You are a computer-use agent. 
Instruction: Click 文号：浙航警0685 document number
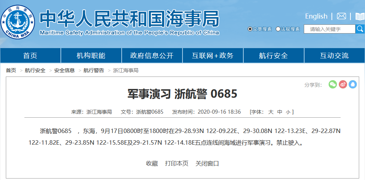[142, 112]
